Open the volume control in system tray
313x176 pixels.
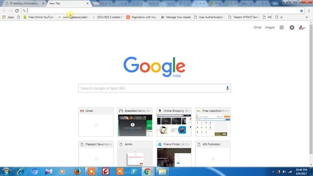tap(284, 172)
